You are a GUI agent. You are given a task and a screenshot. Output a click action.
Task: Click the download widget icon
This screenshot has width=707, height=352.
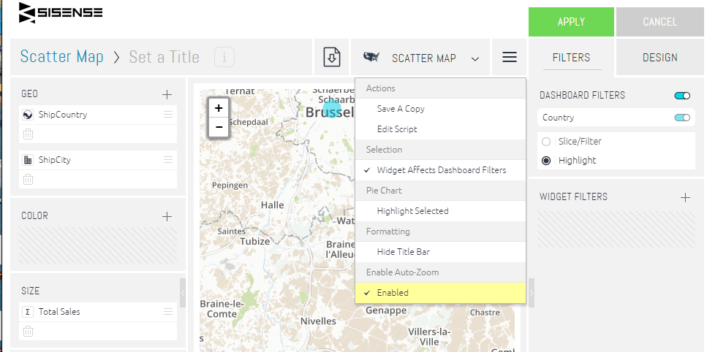[332, 57]
